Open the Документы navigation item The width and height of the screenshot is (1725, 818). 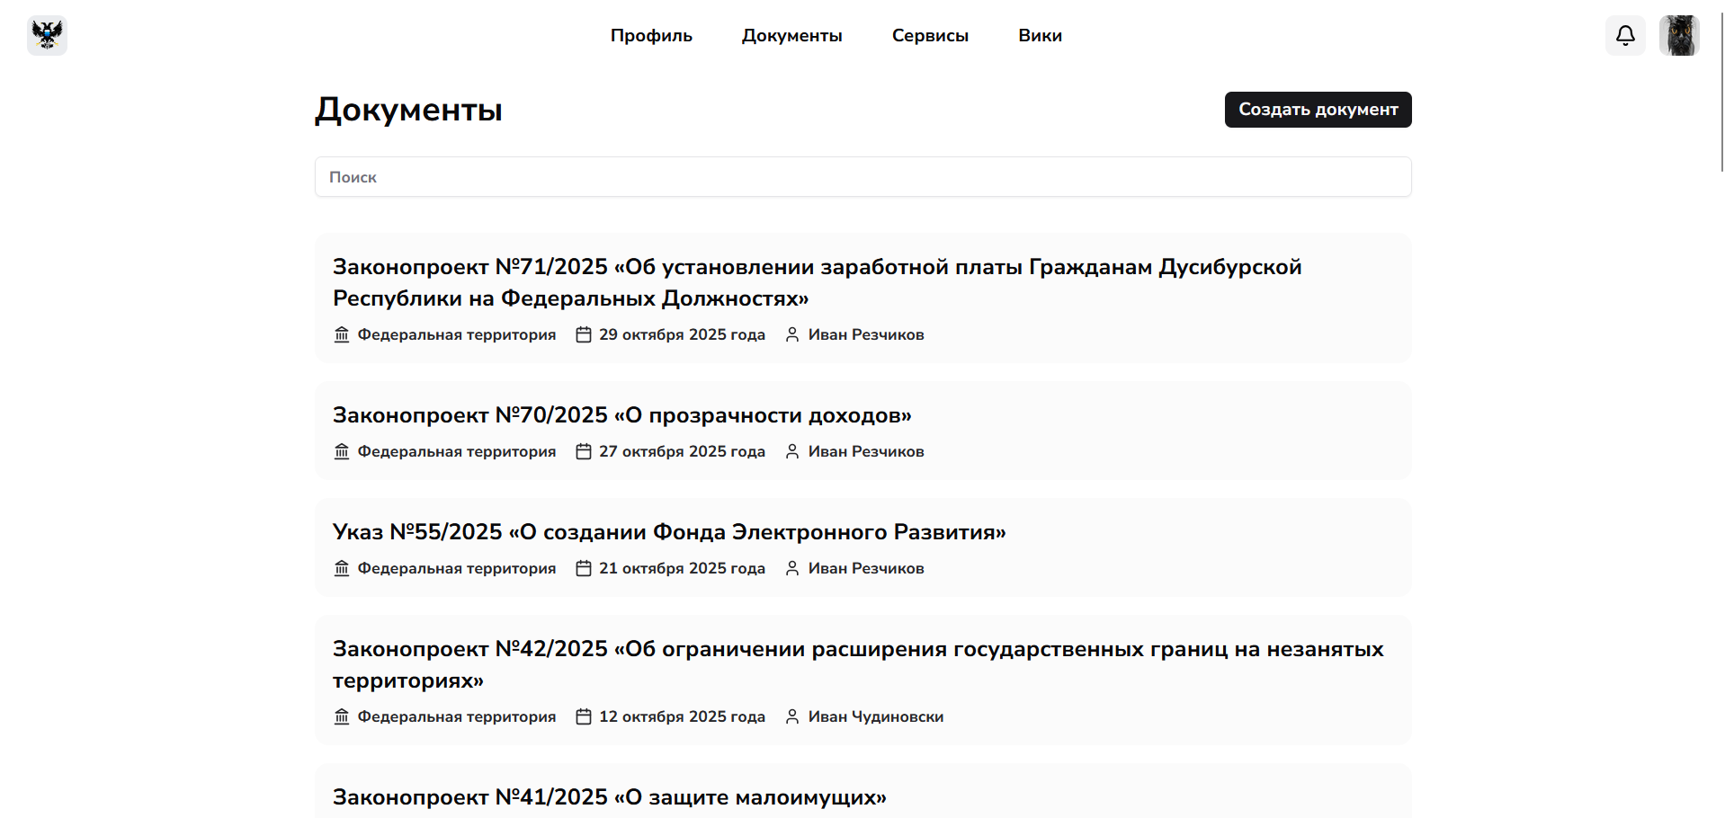pos(791,35)
